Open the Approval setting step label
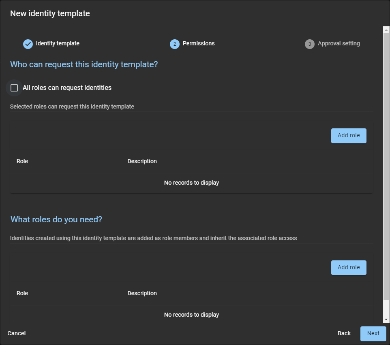The image size is (390, 345). tap(339, 43)
